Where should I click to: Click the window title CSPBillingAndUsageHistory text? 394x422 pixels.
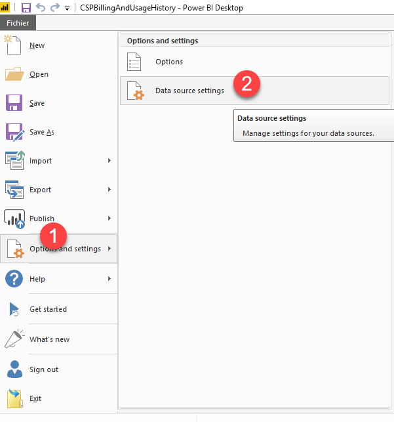pyautogui.click(x=128, y=8)
